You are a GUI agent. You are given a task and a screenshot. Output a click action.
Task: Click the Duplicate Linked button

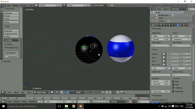(x=12, y=34)
